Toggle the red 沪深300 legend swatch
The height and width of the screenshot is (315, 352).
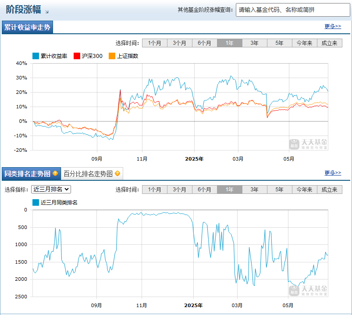pos(77,56)
